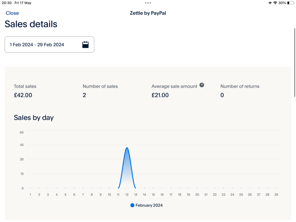Tap the question mark next to Average sale amount

click(202, 85)
